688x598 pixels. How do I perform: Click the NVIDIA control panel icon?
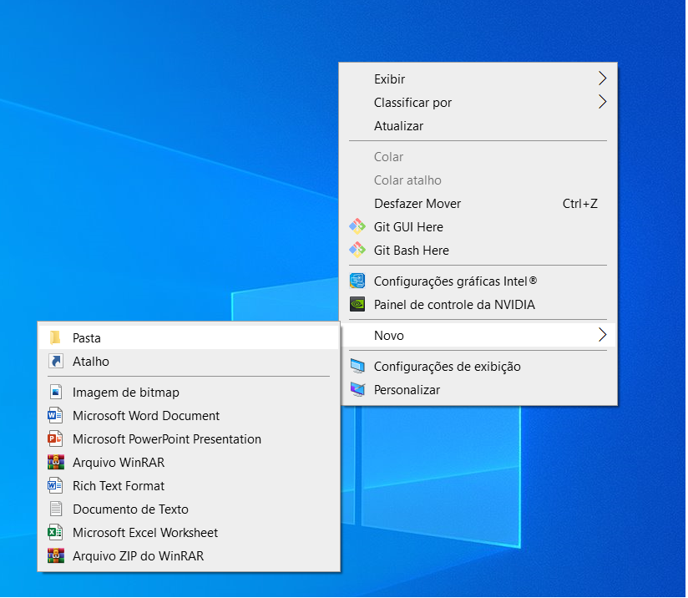click(x=357, y=304)
